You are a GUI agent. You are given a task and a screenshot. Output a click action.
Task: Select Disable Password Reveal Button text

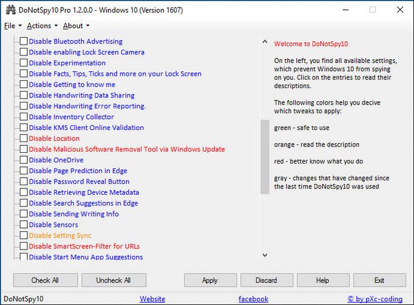79,181
